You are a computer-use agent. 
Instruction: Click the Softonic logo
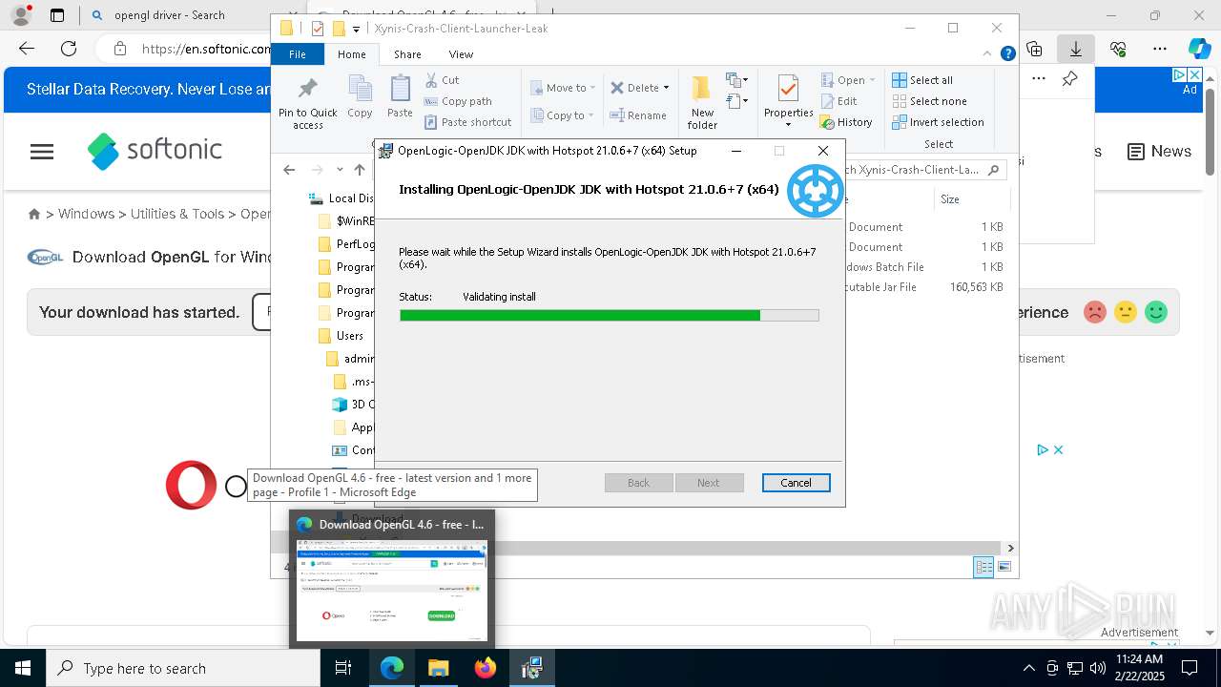tap(155, 150)
